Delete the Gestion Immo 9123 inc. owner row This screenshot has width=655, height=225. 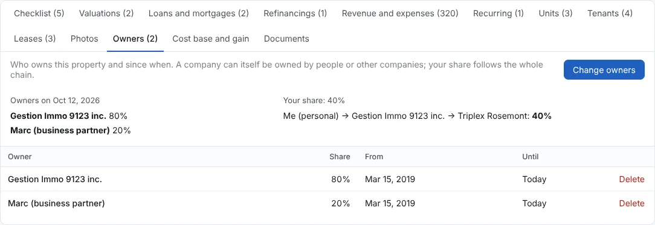631,179
